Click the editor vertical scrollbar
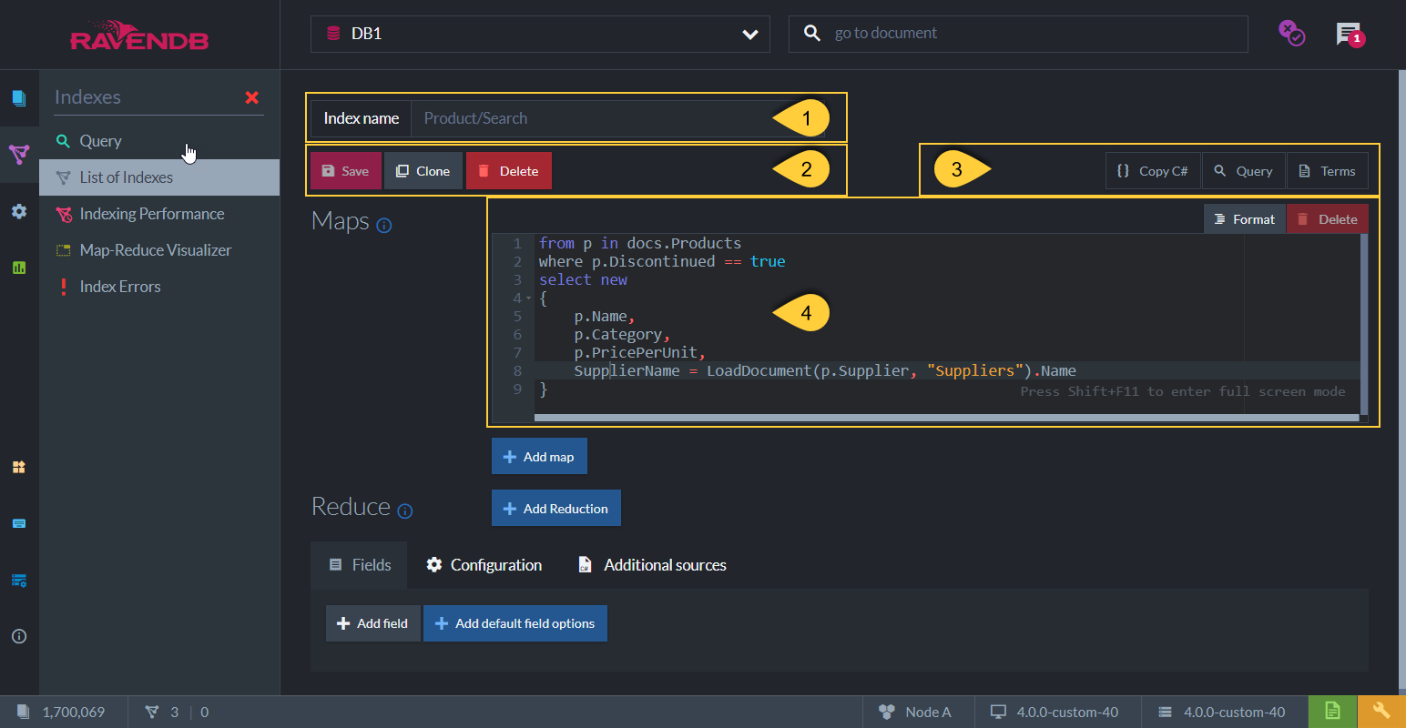This screenshot has height=728, width=1406. tap(1364, 323)
